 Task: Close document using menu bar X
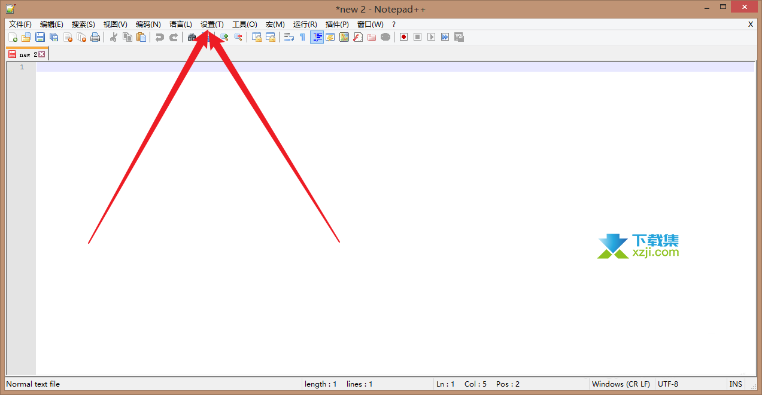tap(751, 25)
